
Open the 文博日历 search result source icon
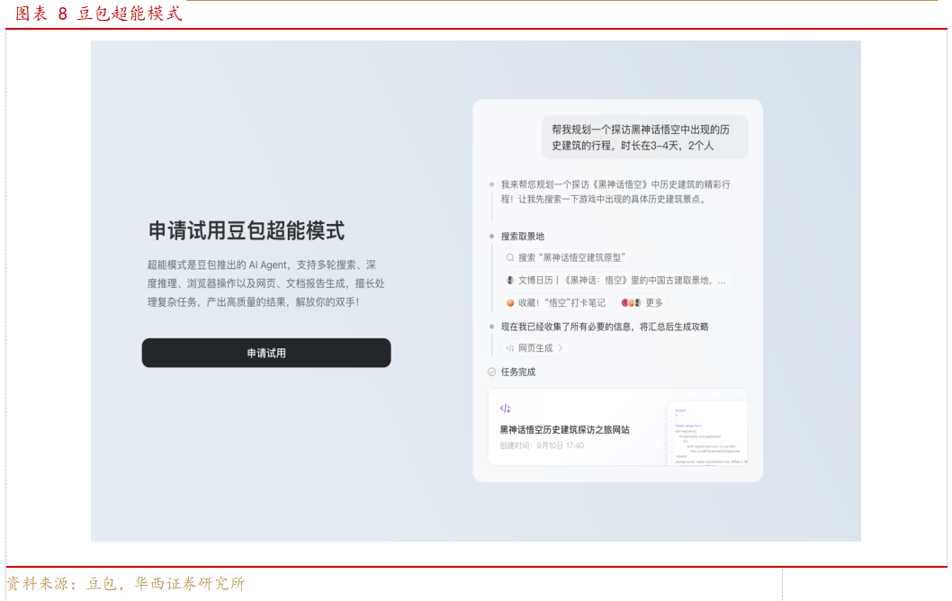[x=510, y=281]
